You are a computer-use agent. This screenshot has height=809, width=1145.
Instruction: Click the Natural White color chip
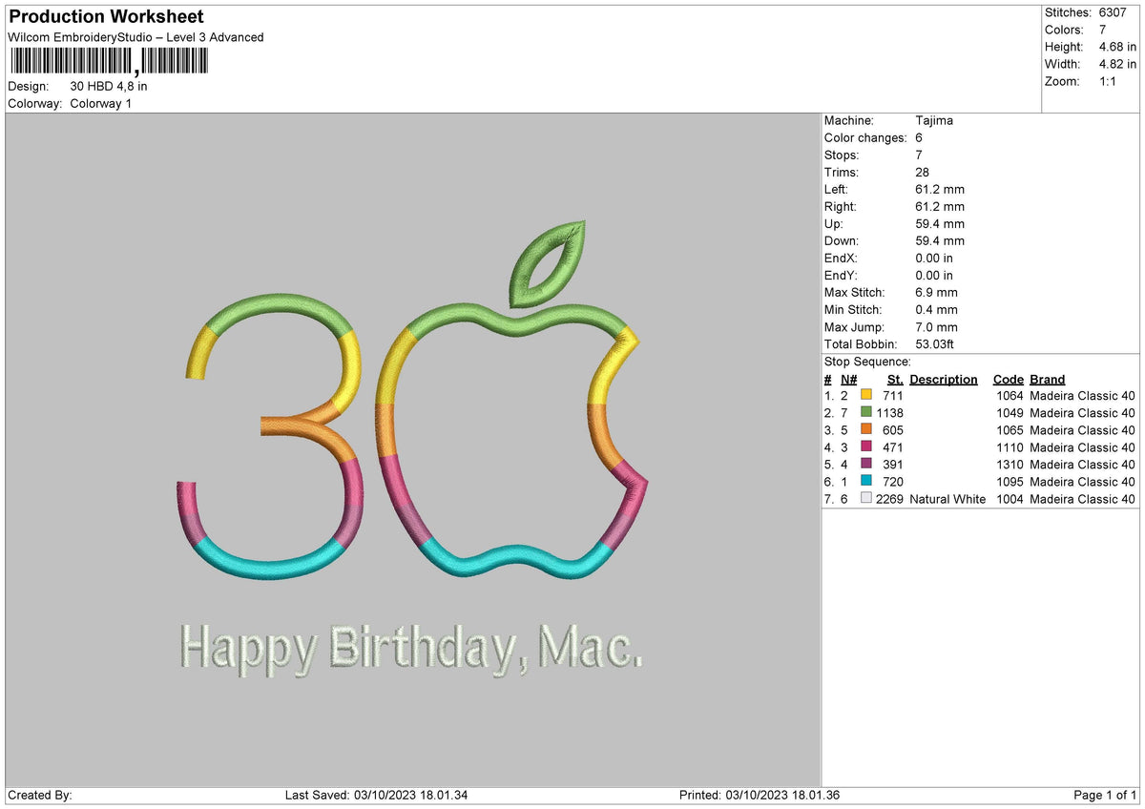tap(866, 499)
